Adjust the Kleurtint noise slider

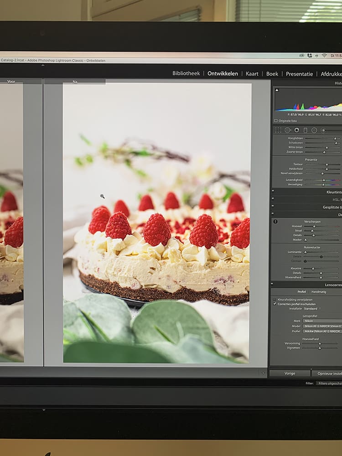[x=313, y=269]
